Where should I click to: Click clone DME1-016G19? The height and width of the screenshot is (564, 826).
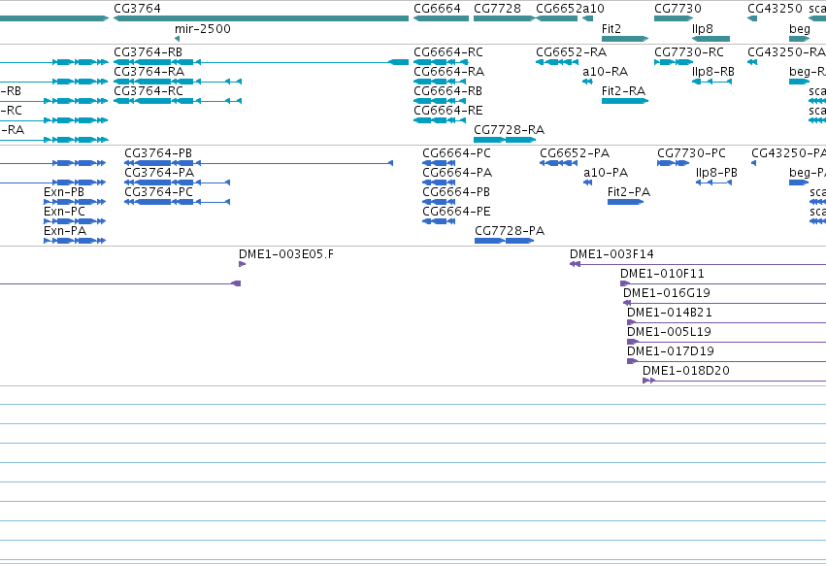pos(724,303)
